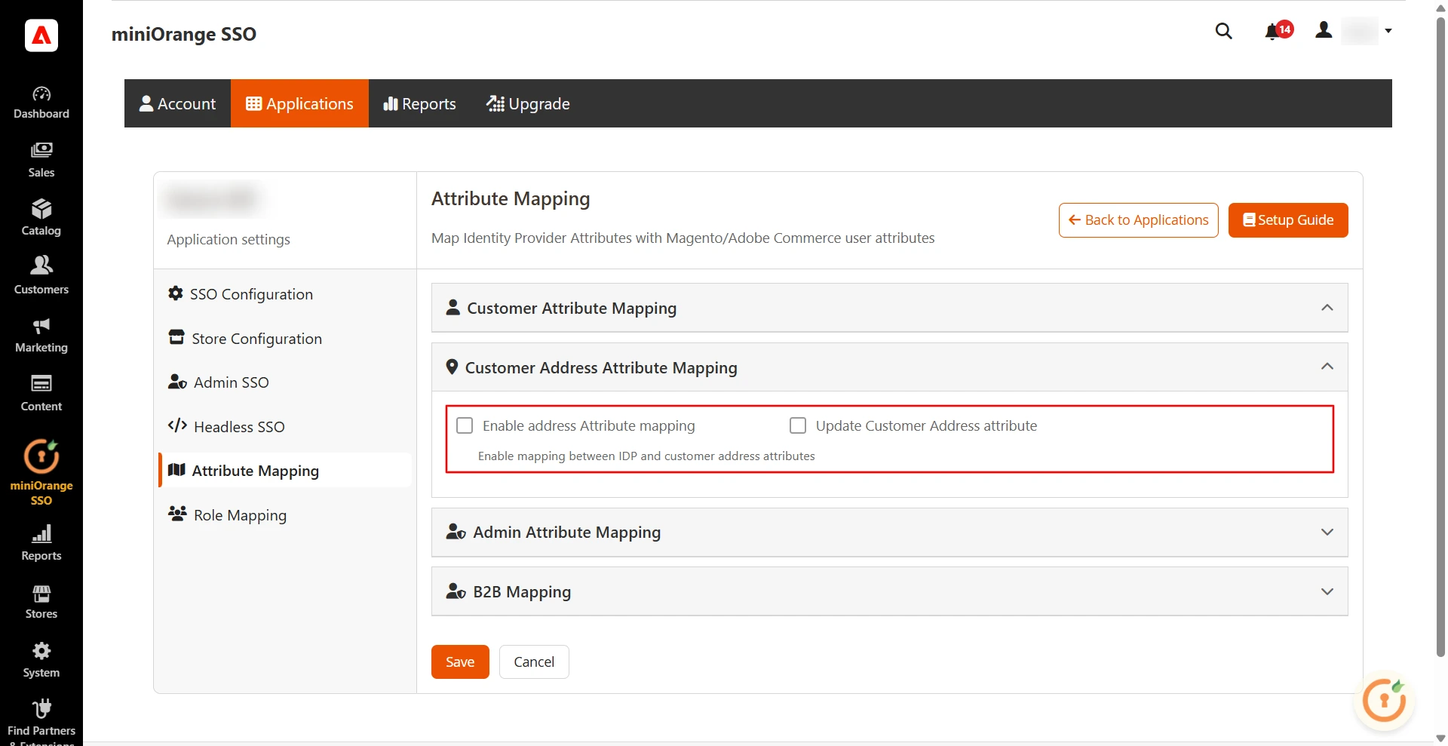Open the Setup Guide
Screen dimensions: 1448x746
pyautogui.click(x=1288, y=220)
